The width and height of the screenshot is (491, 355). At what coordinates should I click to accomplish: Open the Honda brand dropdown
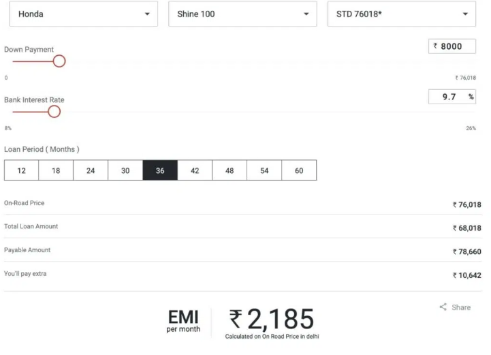tap(84, 14)
